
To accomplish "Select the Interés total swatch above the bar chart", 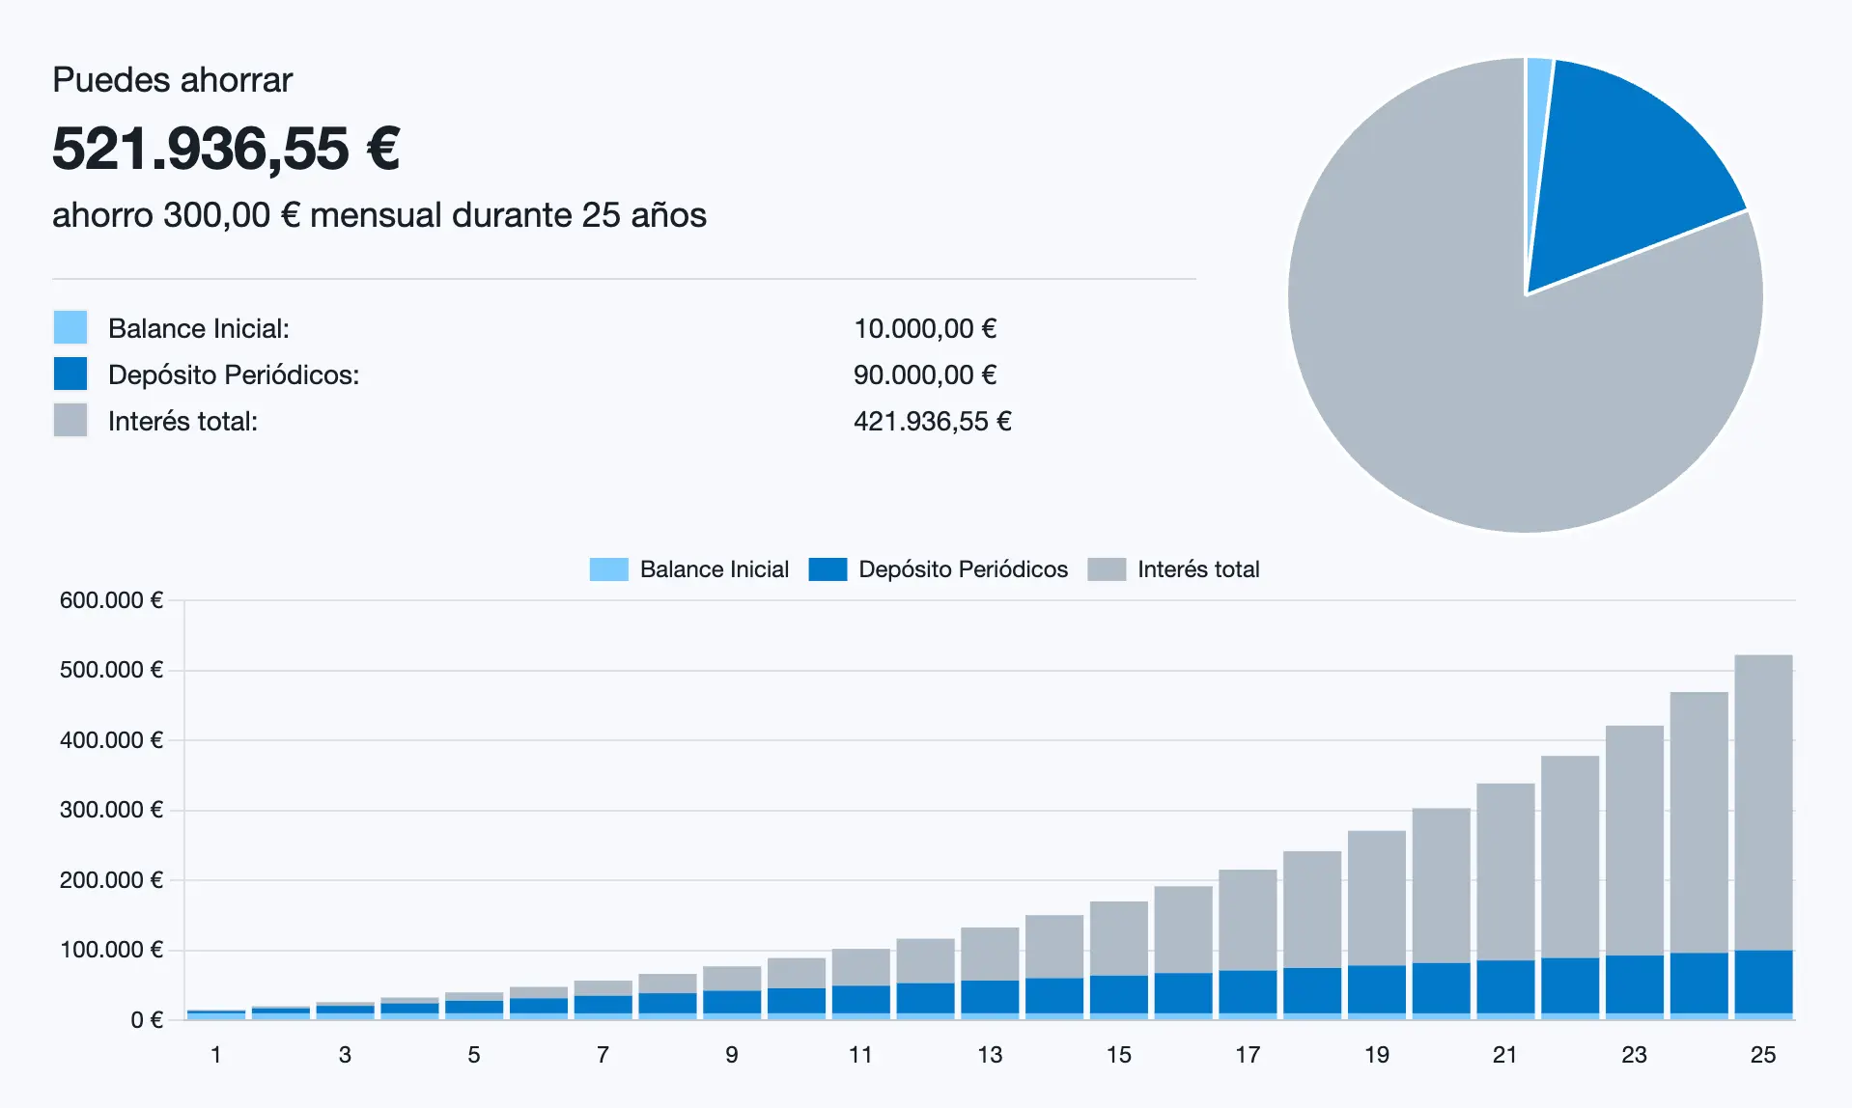I will (x=1107, y=569).
